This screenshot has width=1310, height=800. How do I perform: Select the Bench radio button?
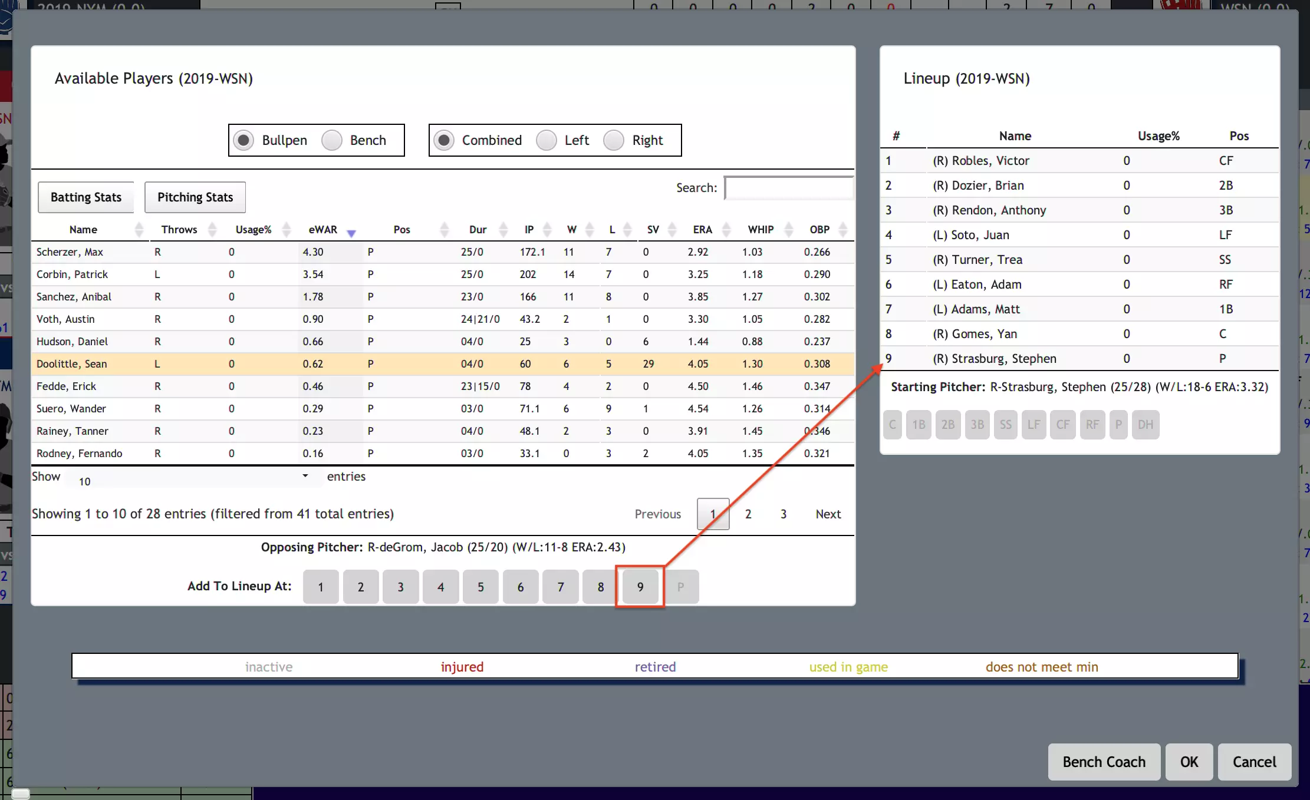[x=332, y=140]
